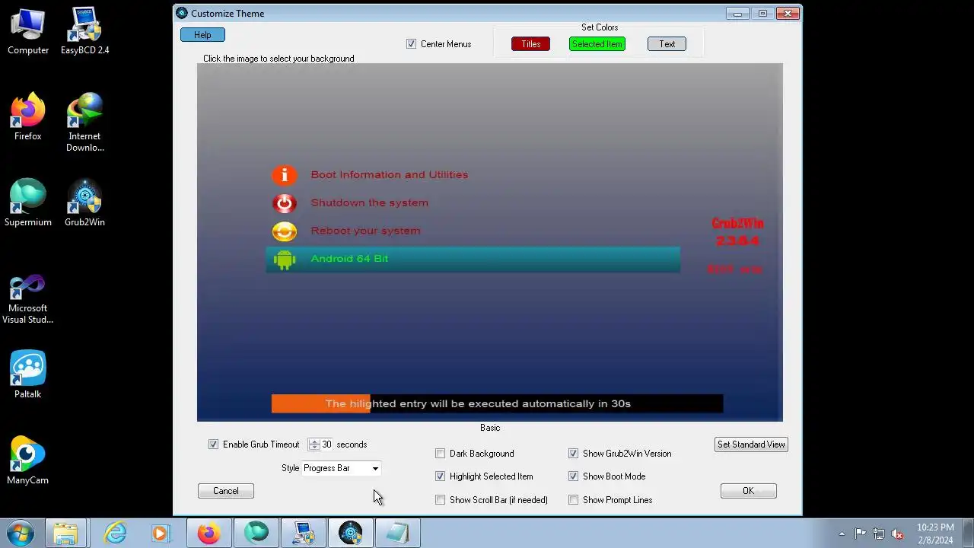Select Boot Information and Utilities entry
Image resolution: width=974 pixels, height=548 pixels.
point(389,175)
